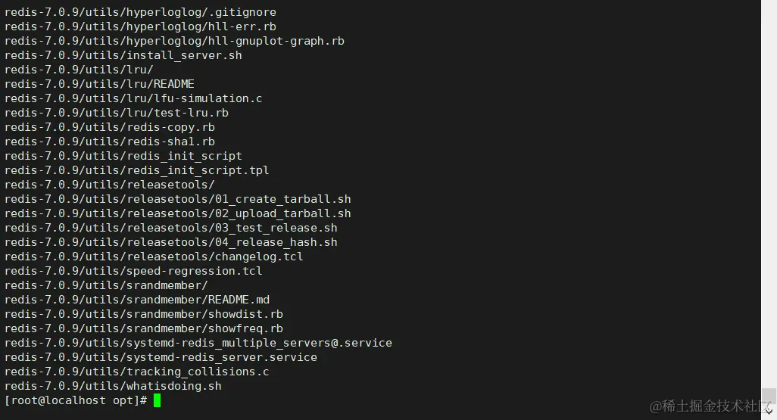Click the lru/lfu-simulation.c line

point(133,98)
